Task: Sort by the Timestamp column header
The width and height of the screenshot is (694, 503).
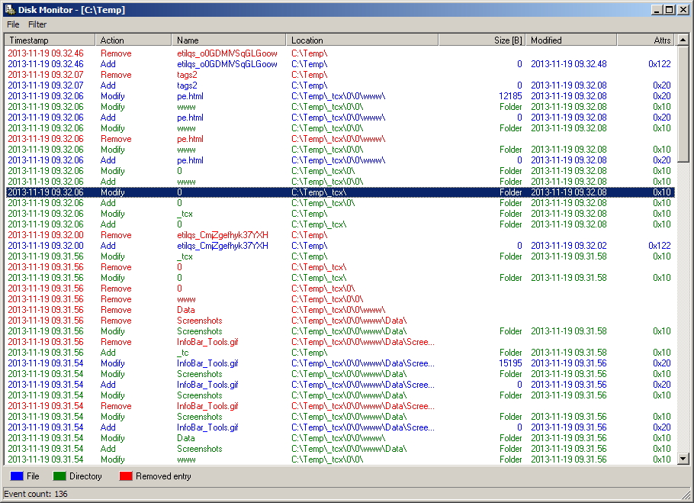Action: 50,40
